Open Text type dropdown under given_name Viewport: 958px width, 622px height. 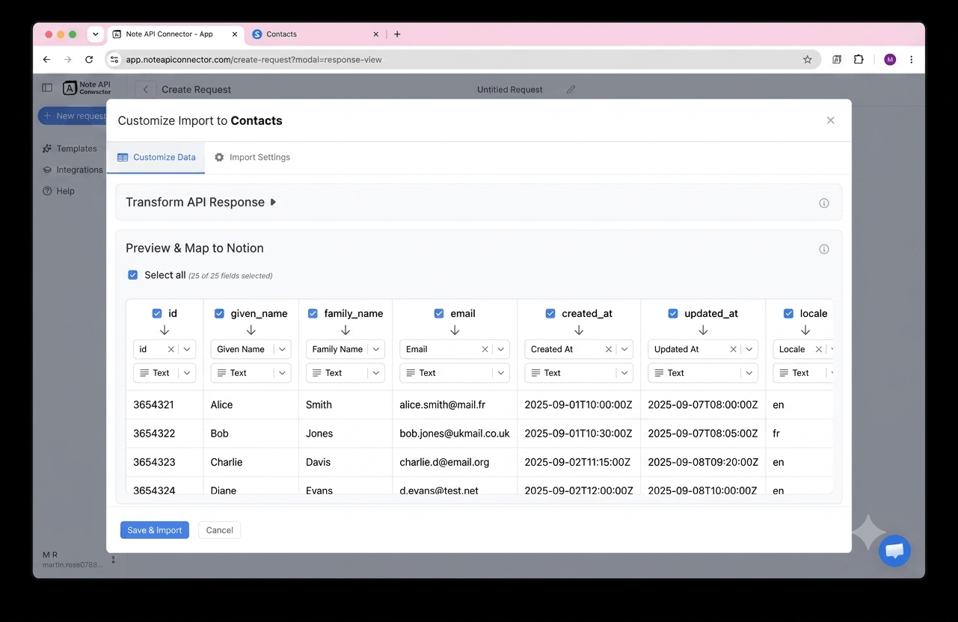251,373
